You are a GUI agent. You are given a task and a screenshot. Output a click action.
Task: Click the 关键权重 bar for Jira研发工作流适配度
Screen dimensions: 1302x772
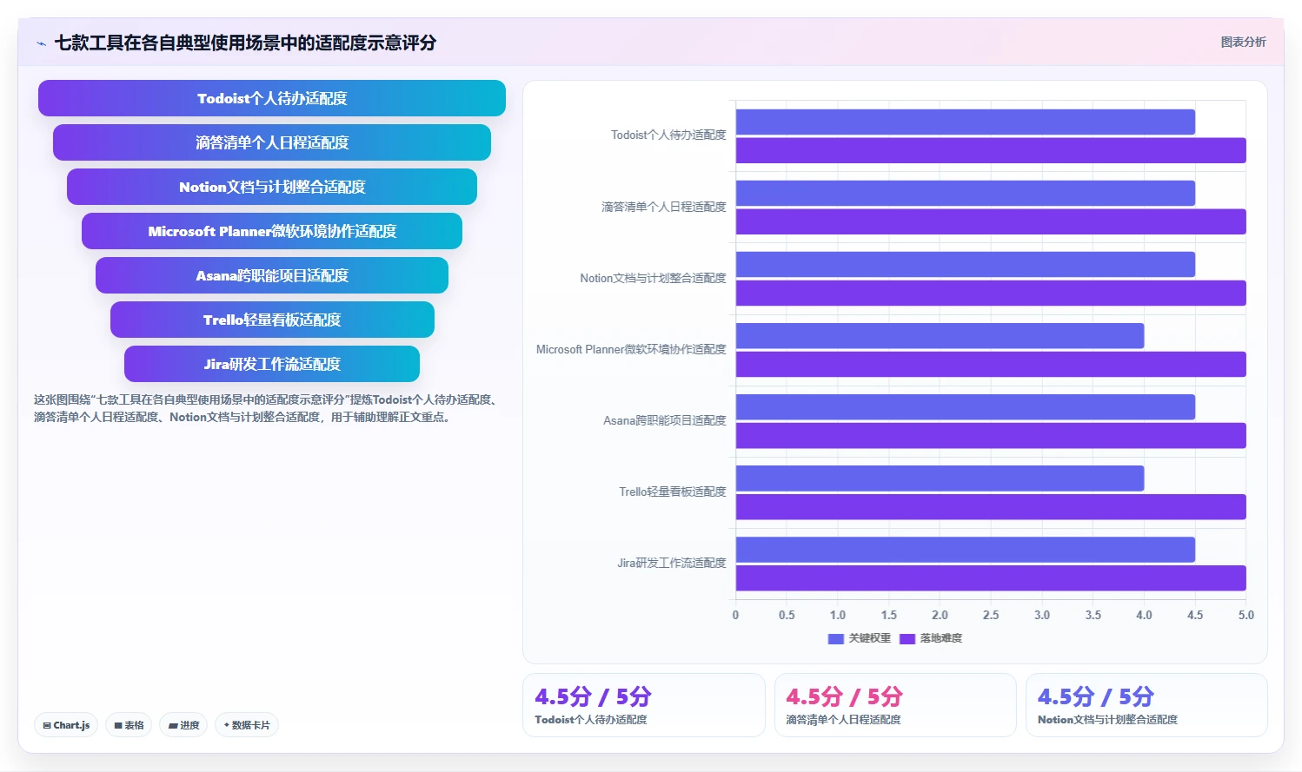tap(966, 549)
